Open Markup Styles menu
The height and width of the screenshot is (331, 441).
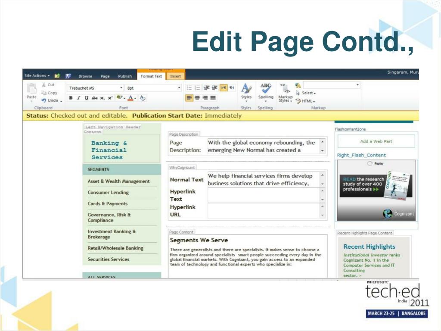285,93
